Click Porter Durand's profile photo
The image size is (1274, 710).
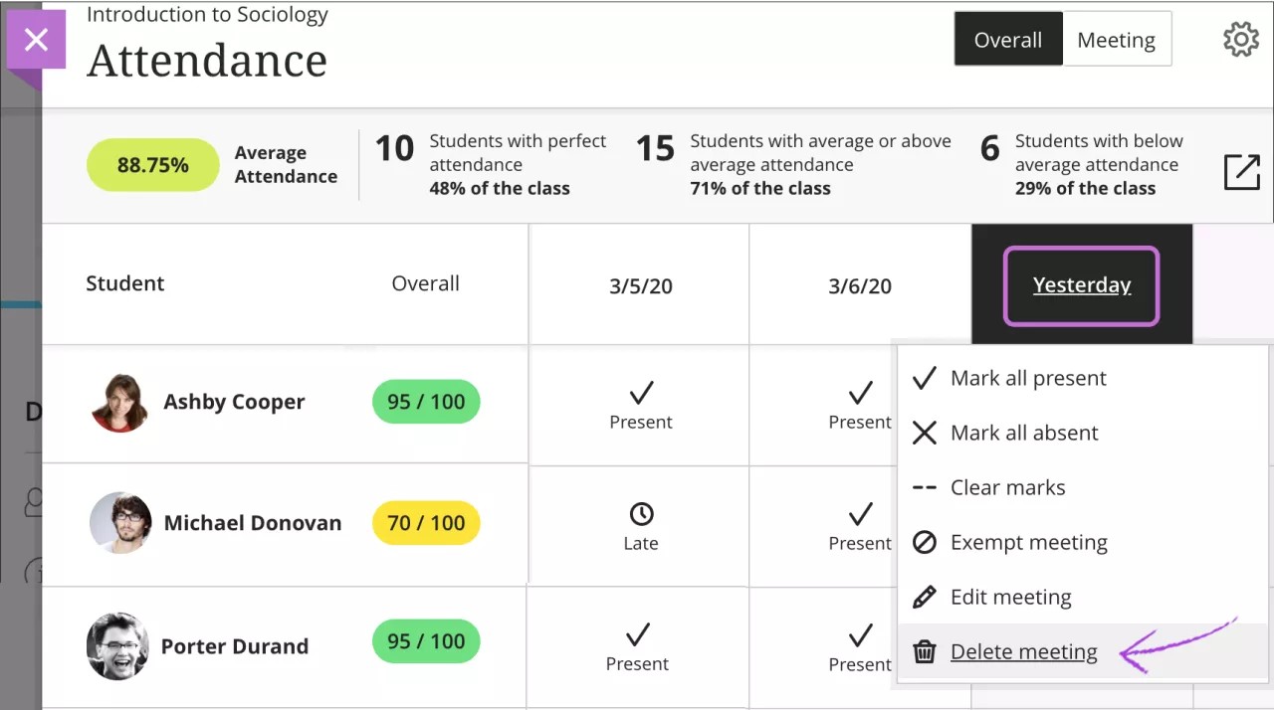[117, 646]
